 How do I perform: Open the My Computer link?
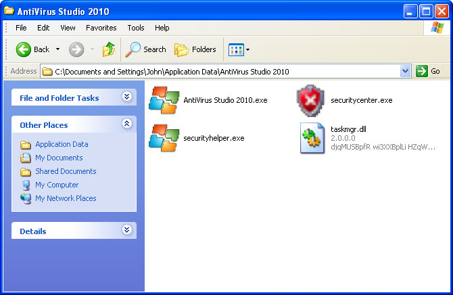coord(57,185)
